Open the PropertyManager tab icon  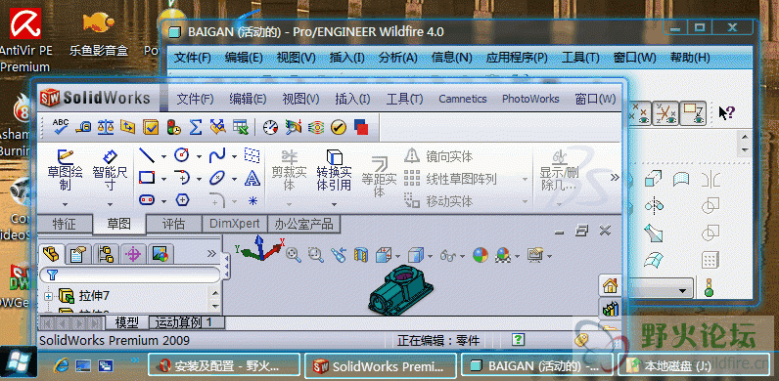click(78, 255)
